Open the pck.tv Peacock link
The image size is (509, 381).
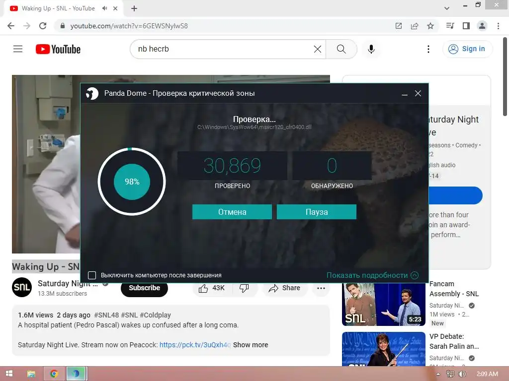tap(195, 345)
